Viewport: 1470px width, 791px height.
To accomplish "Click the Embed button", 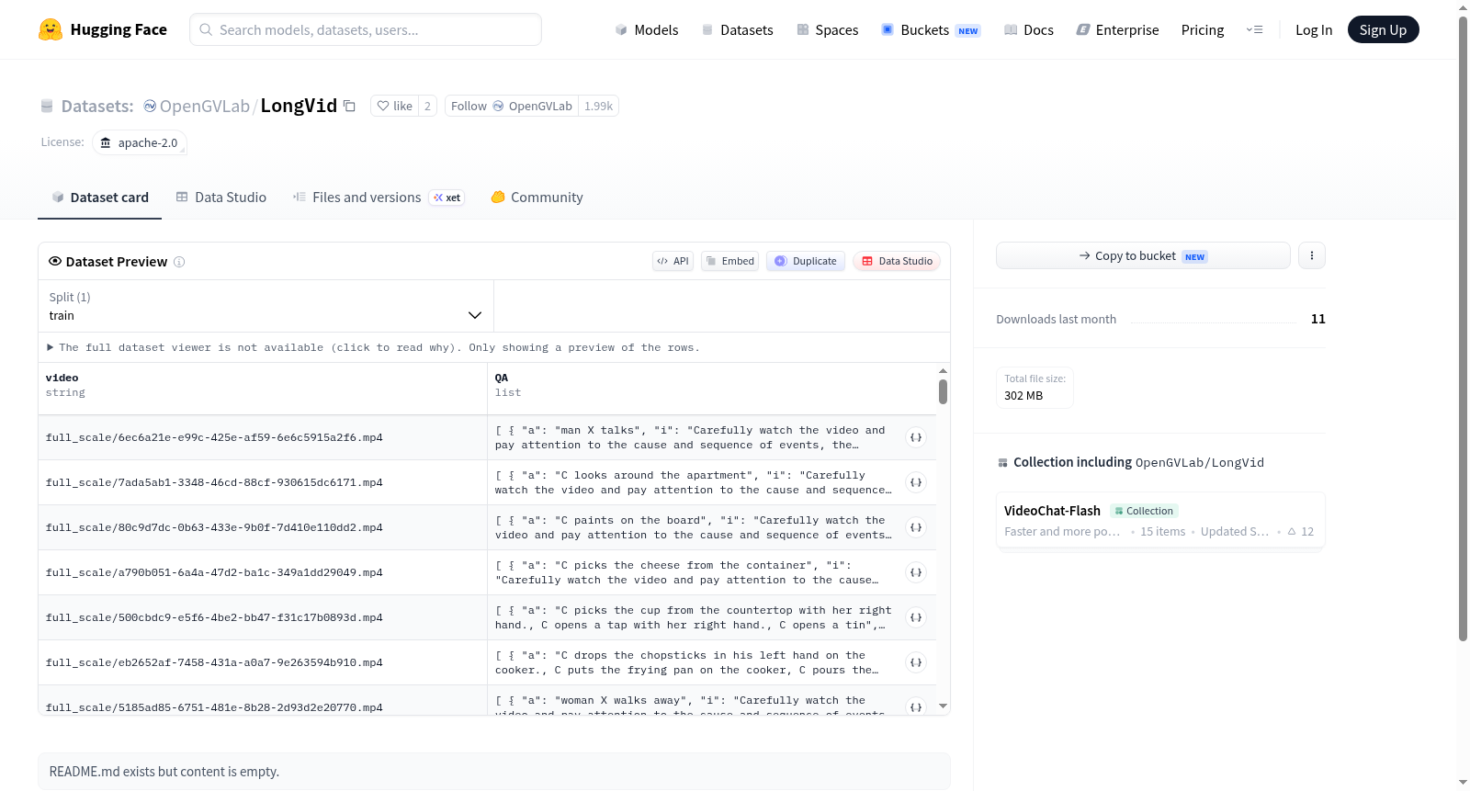I will 730,261.
